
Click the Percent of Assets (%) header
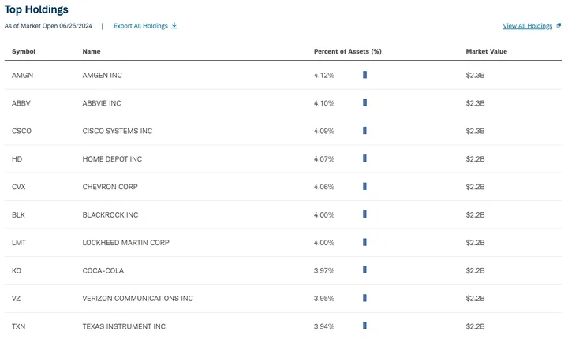tap(347, 51)
